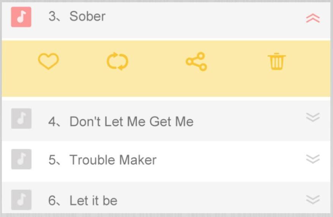333x217 pixels.
Task: Choose the Let it be song title
Action: pos(93,201)
